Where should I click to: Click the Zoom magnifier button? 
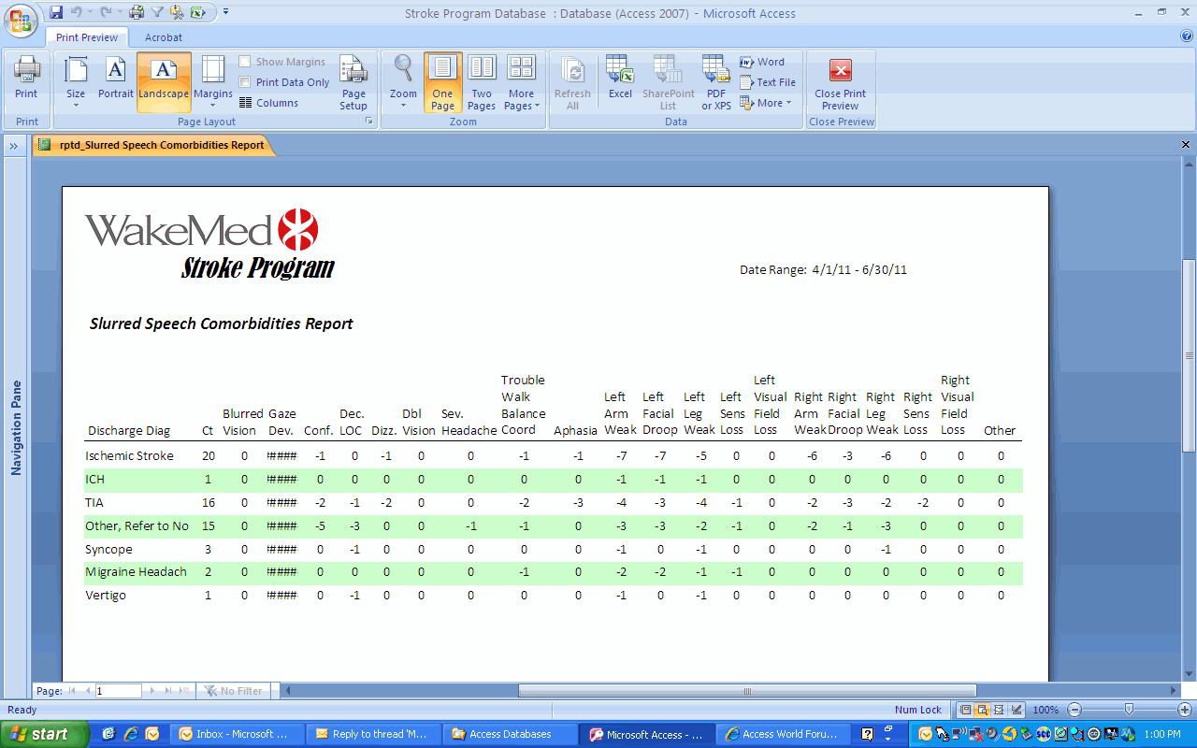(x=403, y=81)
